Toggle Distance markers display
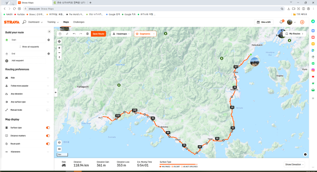The image size is (317, 172). click(48, 136)
